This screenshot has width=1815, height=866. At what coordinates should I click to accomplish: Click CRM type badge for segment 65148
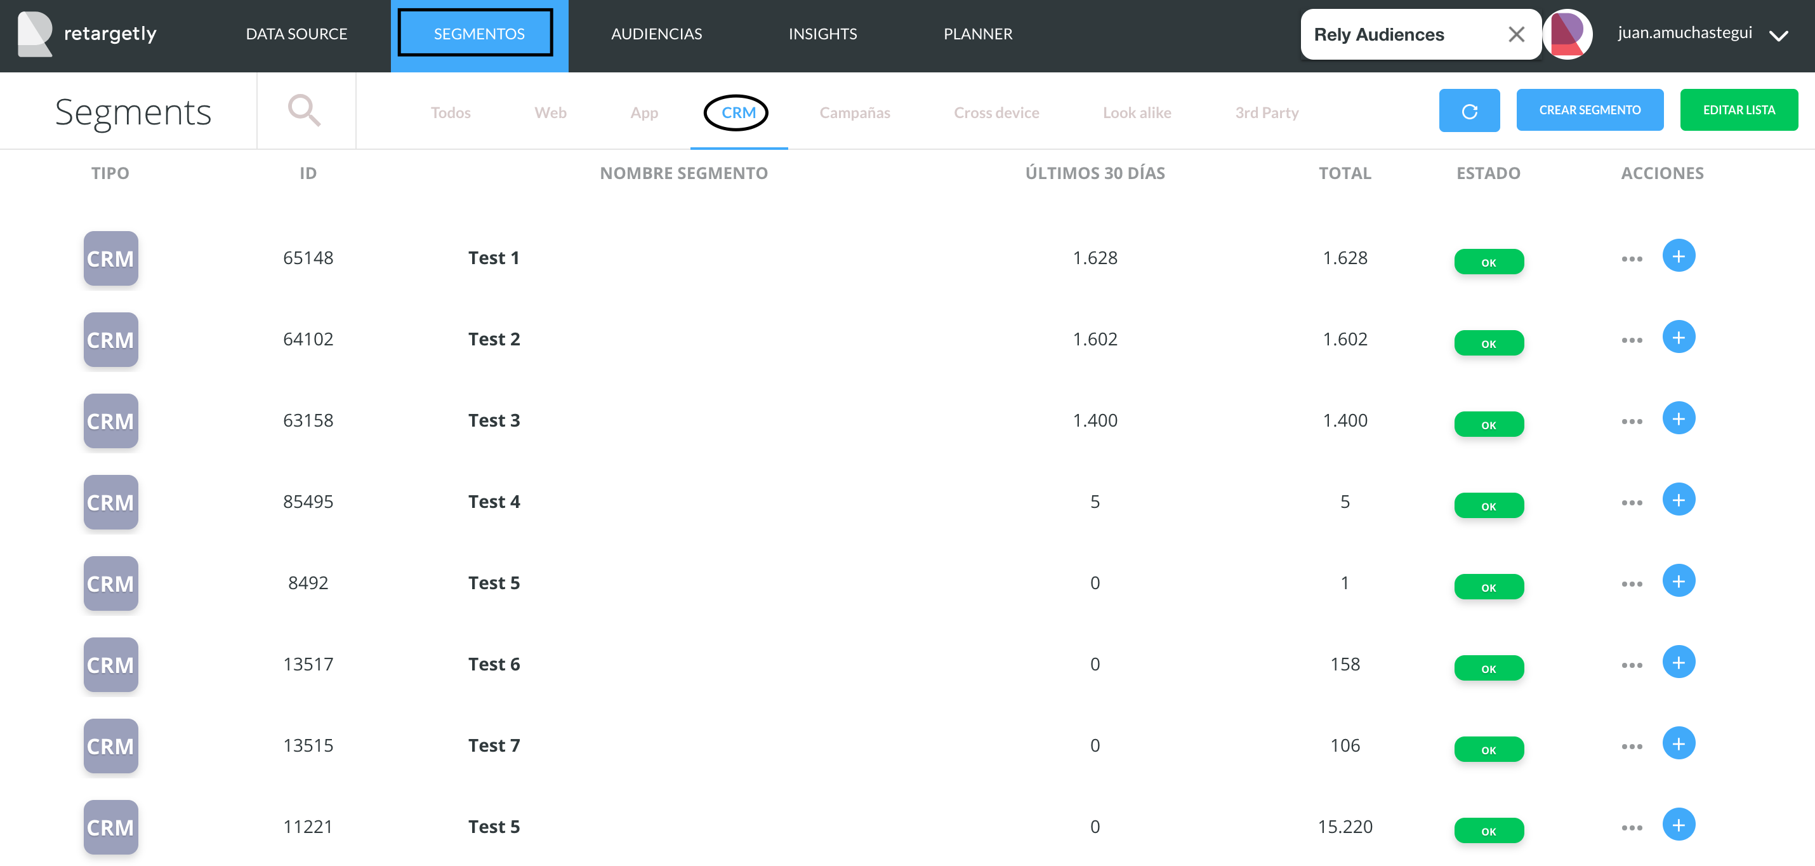click(x=110, y=258)
